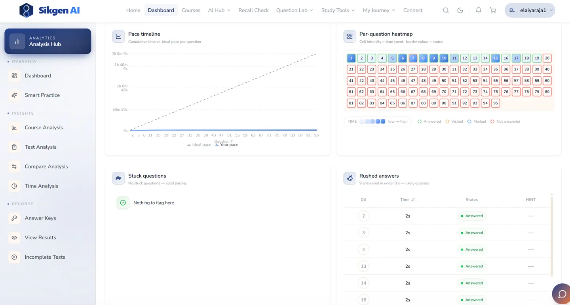Viewport: 570px width, 305px height.
Task: Open the shopping cart icon
Action: [493, 11]
